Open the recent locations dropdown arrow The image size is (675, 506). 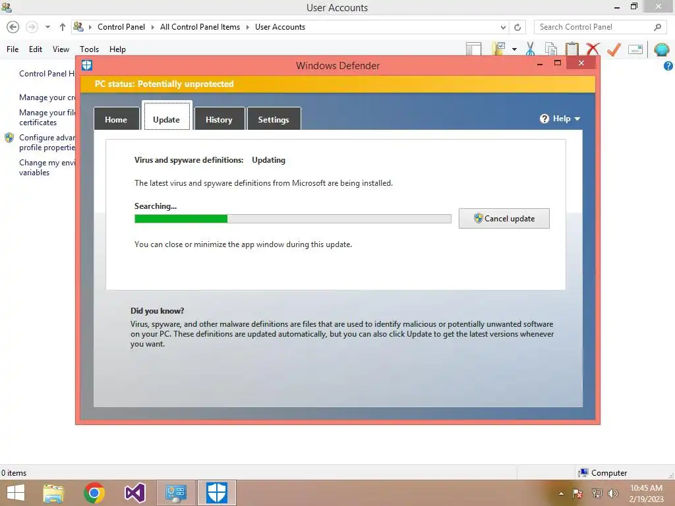pos(47,27)
